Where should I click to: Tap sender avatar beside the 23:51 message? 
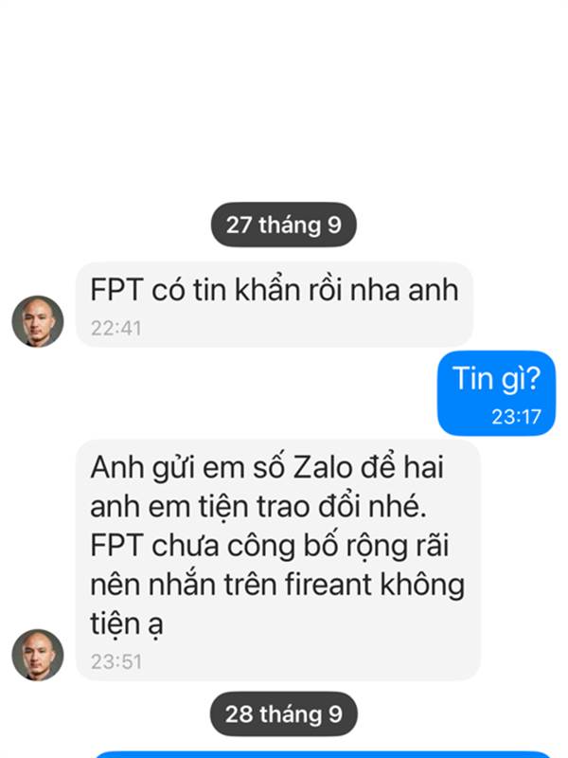pos(38,655)
